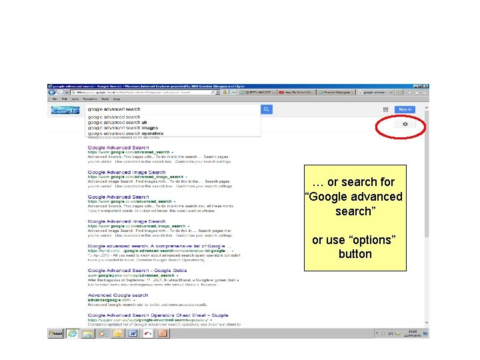Select suggestion 'google advanced search uk'

pos(117,123)
